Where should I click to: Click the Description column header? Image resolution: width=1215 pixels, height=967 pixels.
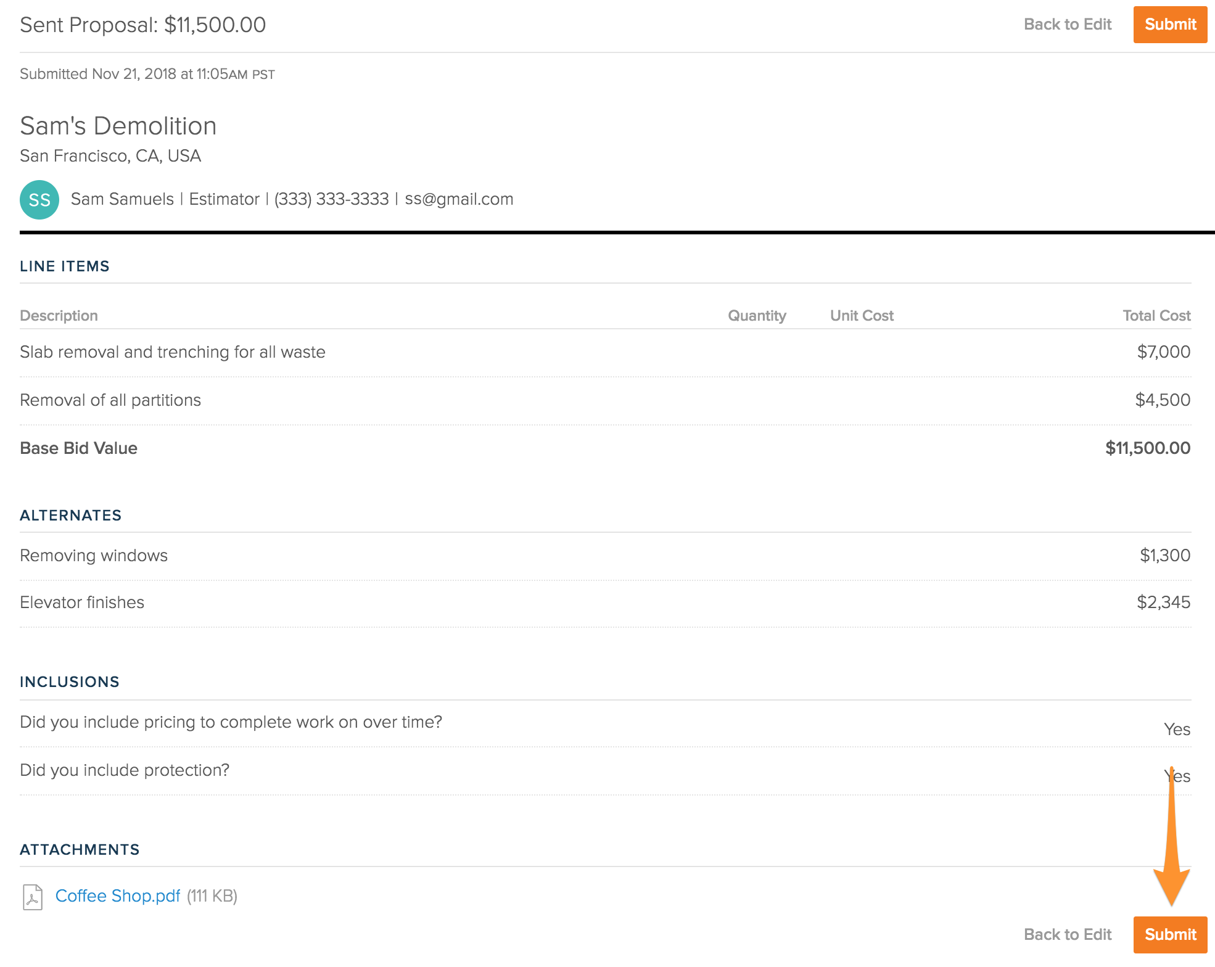tap(59, 316)
